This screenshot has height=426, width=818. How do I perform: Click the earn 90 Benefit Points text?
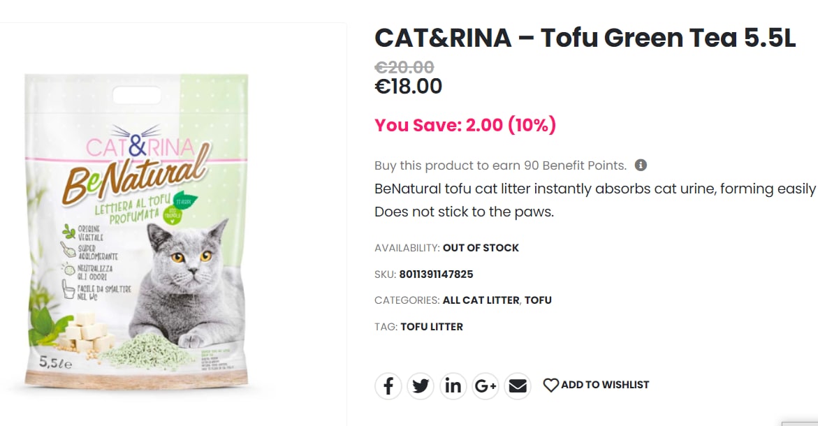(x=500, y=166)
